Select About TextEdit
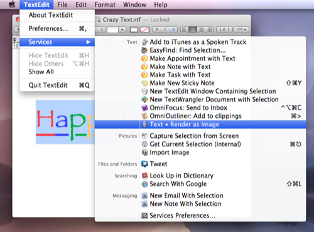The height and width of the screenshot is (232, 314). point(57,15)
